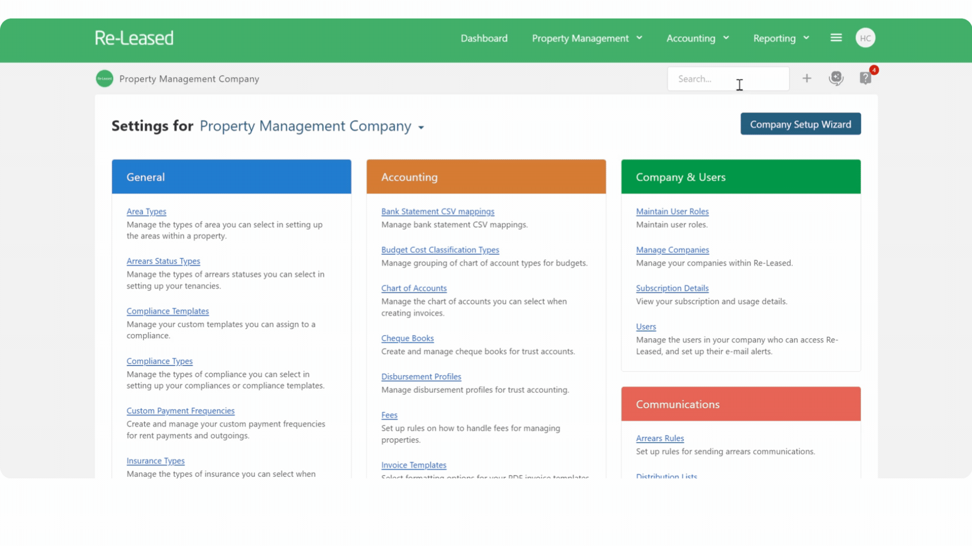Open Manage Companies link
This screenshot has height=546, width=972.
(x=672, y=250)
